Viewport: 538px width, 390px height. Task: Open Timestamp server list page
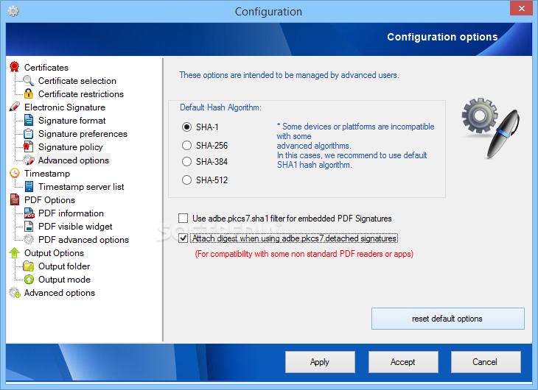pos(81,187)
